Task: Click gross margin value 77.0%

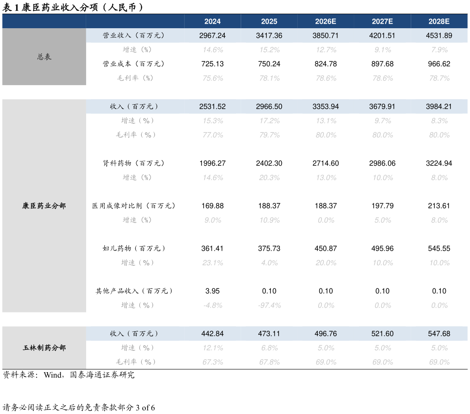Action: point(213,135)
